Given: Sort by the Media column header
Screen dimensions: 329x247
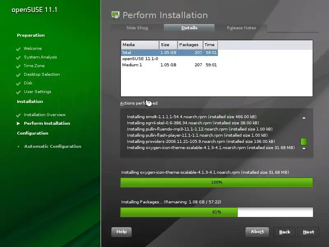Looking at the screenshot, I should pos(140,45).
